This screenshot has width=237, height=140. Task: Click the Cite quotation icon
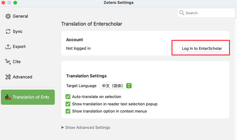pyautogui.click(x=8, y=62)
